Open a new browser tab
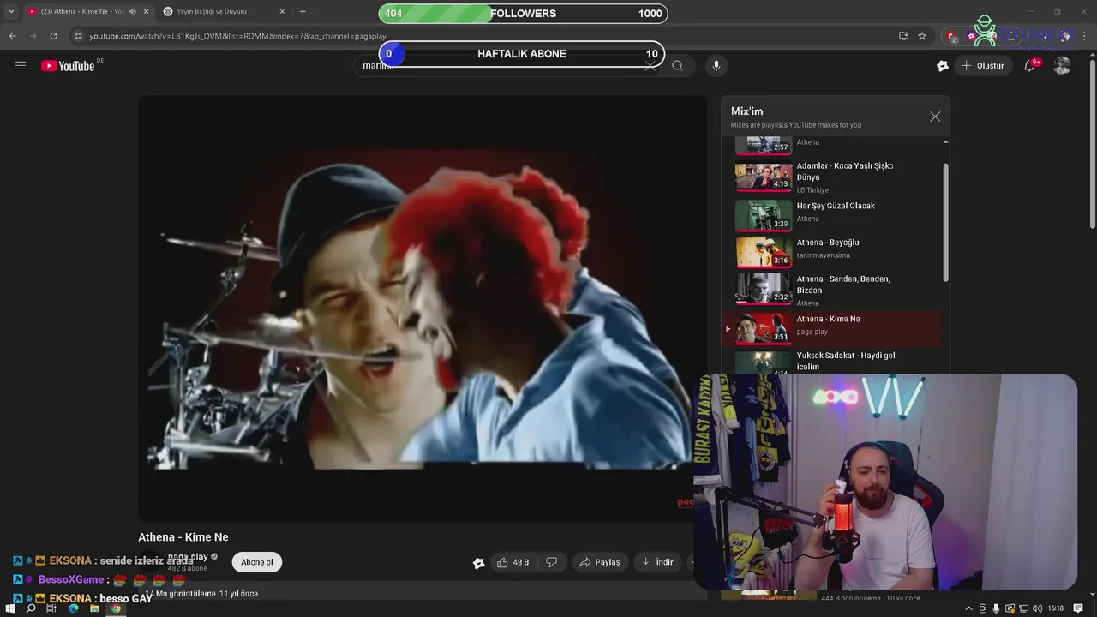 pyautogui.click(x=303, y=11)
